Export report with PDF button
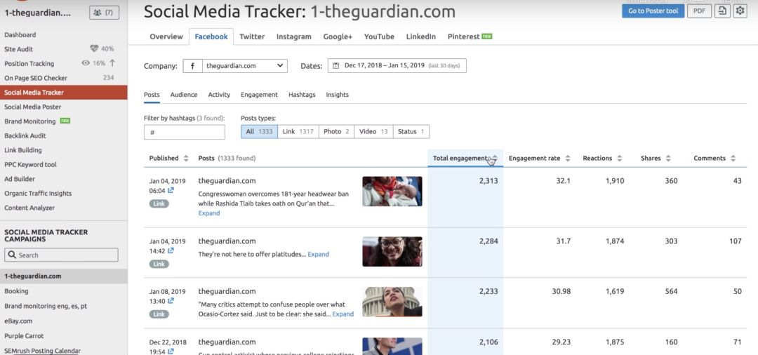Screen dimensions: 758x355 [x=699, y=11]
